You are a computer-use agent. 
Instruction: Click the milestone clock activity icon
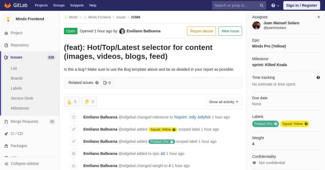[74, 117]
